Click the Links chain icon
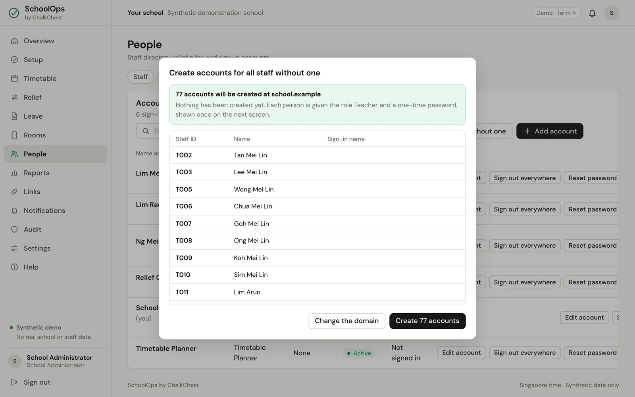This screenshot has width=635, height=397. [x=14, y=192]
